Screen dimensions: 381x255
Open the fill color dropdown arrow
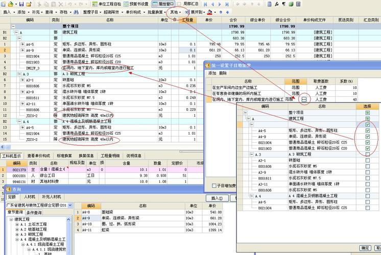point(215,12)
